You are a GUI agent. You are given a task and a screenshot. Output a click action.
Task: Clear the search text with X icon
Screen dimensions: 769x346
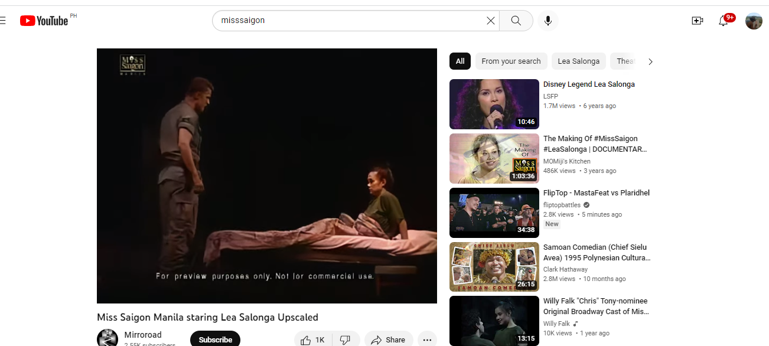490,21
